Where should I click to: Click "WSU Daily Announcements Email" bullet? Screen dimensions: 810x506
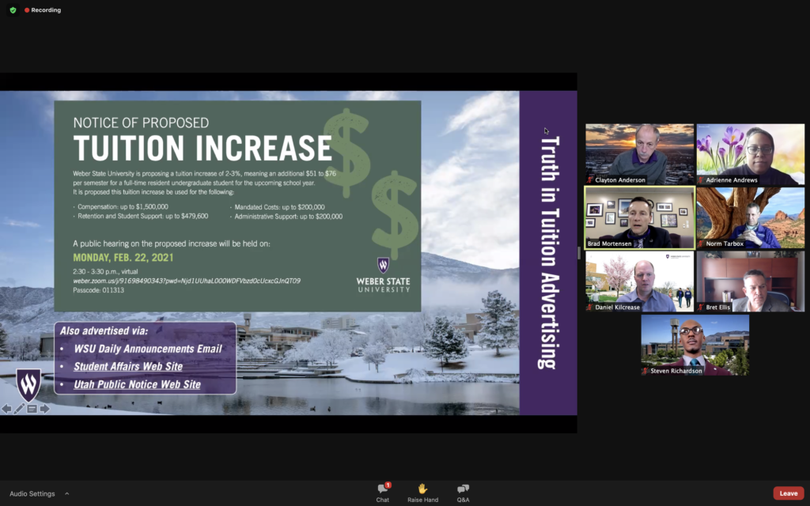click(x=148, y=349)
